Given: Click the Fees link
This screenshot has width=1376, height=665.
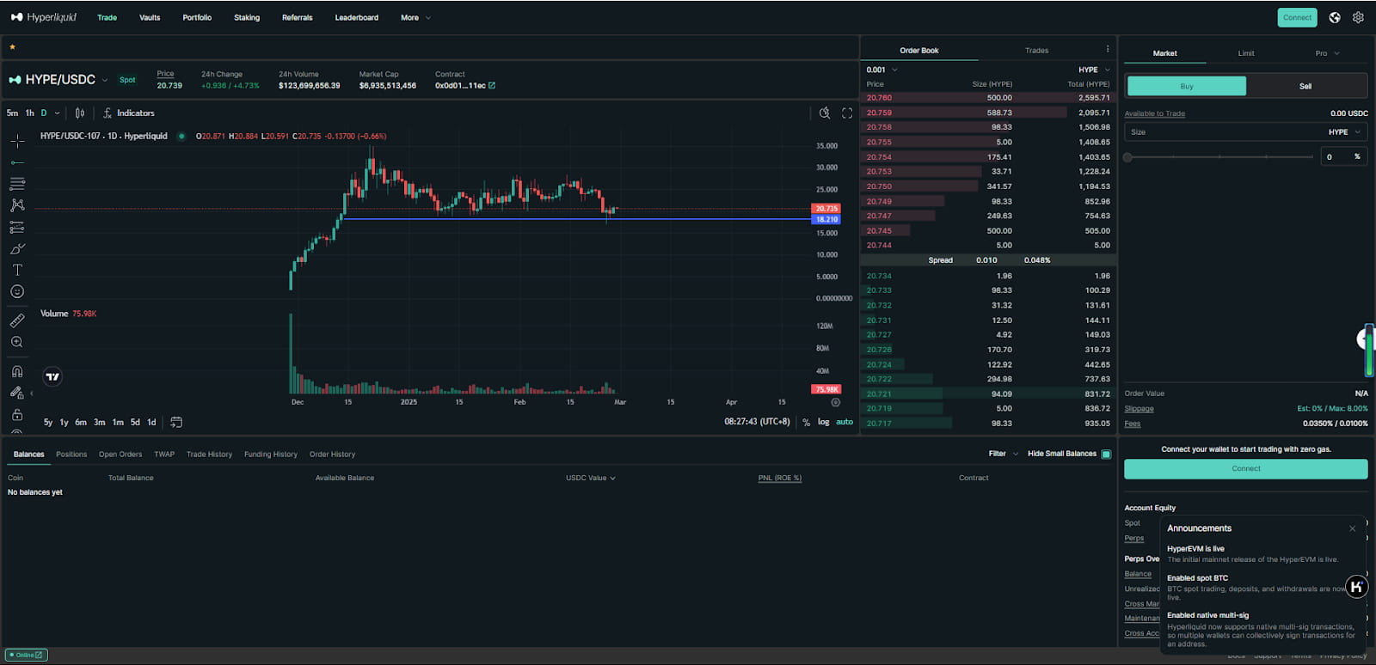Looking at the screenshot, I should pos(1132,424).
